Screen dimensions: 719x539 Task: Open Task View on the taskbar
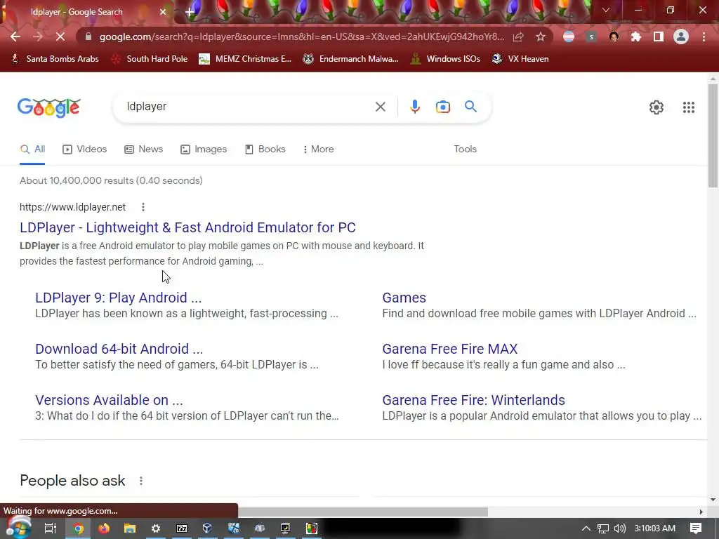pos(50,528)
